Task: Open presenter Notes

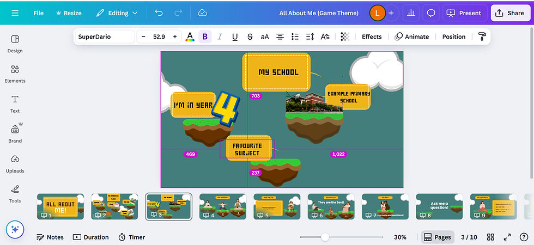Action: point(50,237)
